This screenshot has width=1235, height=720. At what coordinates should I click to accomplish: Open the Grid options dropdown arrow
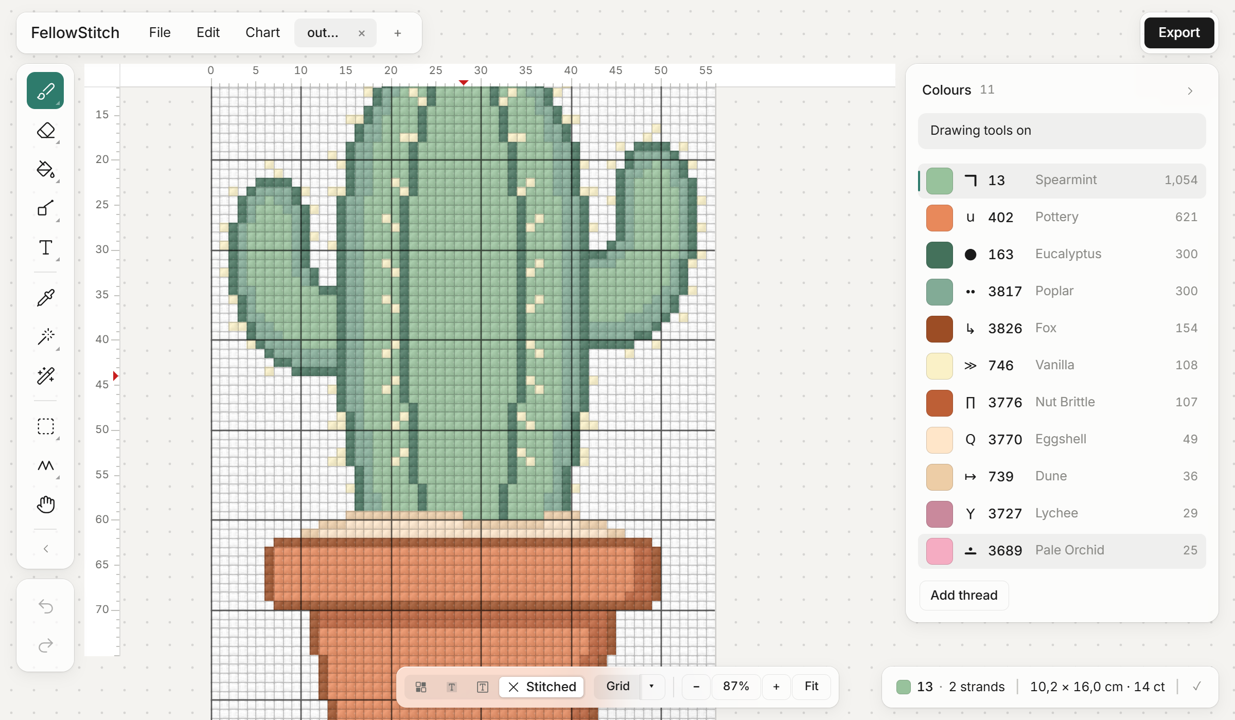click(652, 687)
